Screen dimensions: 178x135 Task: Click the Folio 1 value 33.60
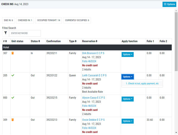(150, 120)
